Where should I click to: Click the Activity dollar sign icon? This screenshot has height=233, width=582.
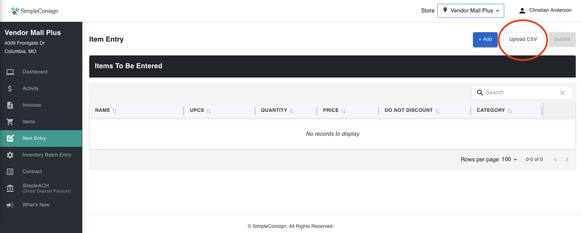coord(10,89)
